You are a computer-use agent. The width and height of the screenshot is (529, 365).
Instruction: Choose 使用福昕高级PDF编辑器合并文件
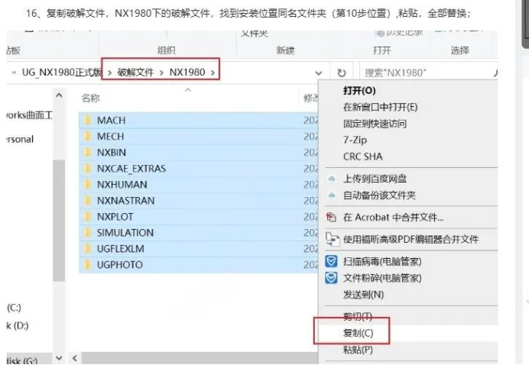click(x=411, y=239)
